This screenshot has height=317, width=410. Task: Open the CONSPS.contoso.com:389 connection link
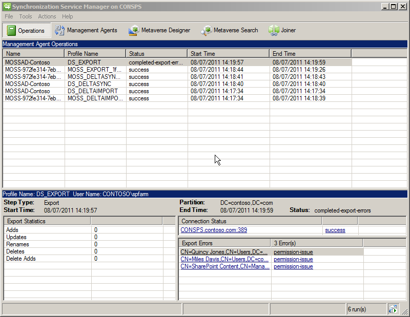pos(214,230)
